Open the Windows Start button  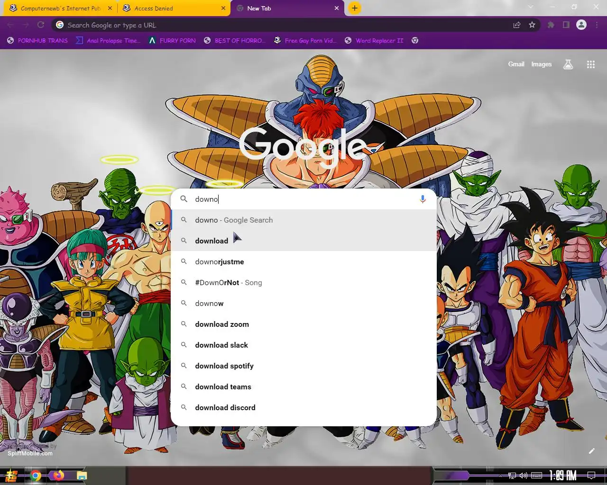click(x=11, y=476)
